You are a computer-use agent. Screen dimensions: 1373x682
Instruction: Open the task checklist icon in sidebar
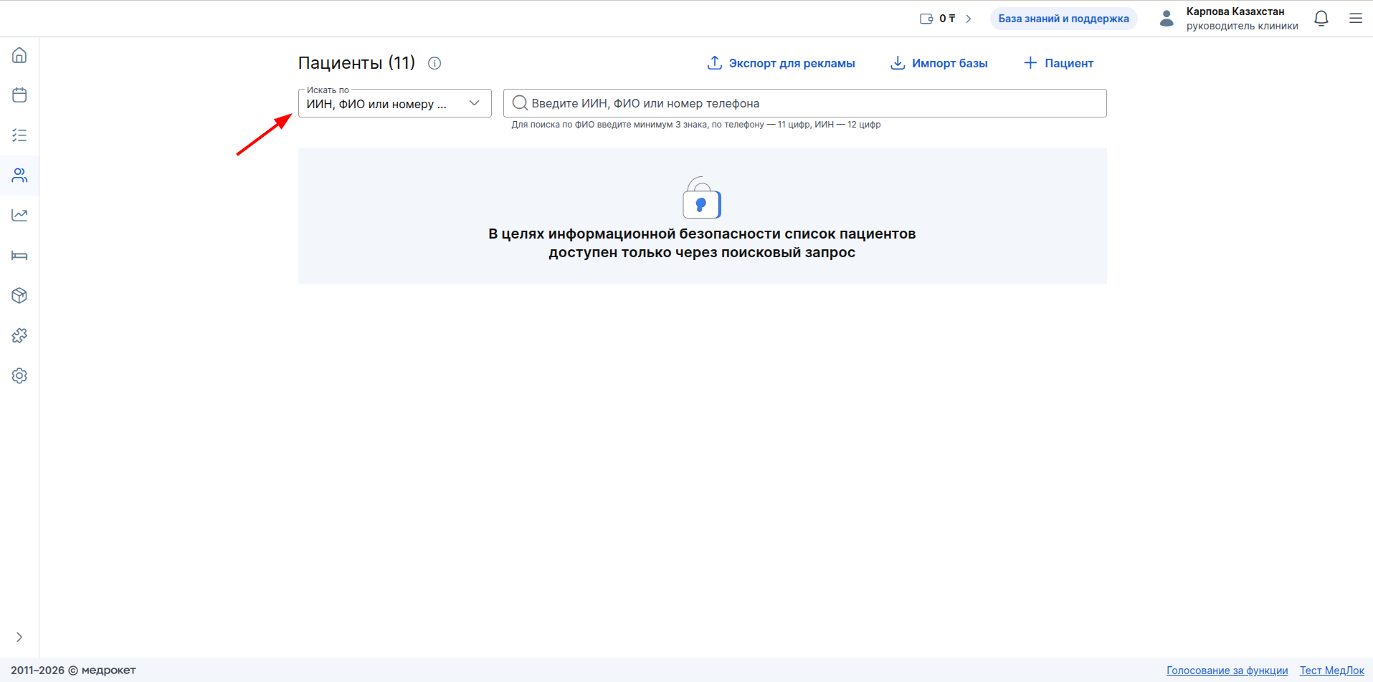click(x=19, y=135)
